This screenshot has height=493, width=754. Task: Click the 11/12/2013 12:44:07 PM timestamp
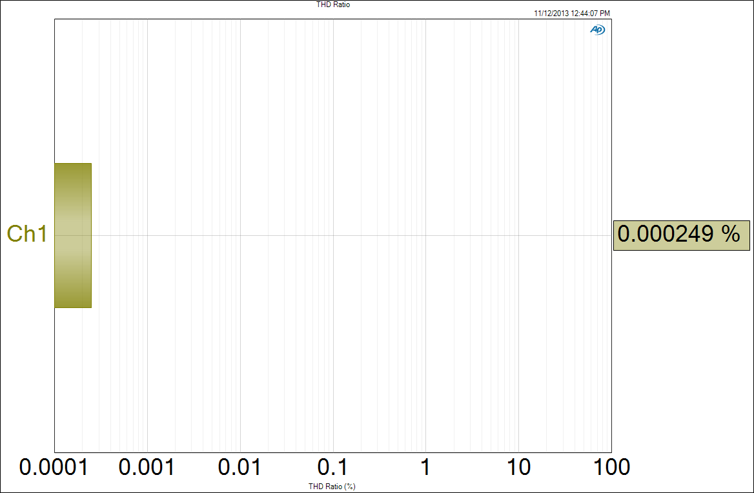pos(572,14)
